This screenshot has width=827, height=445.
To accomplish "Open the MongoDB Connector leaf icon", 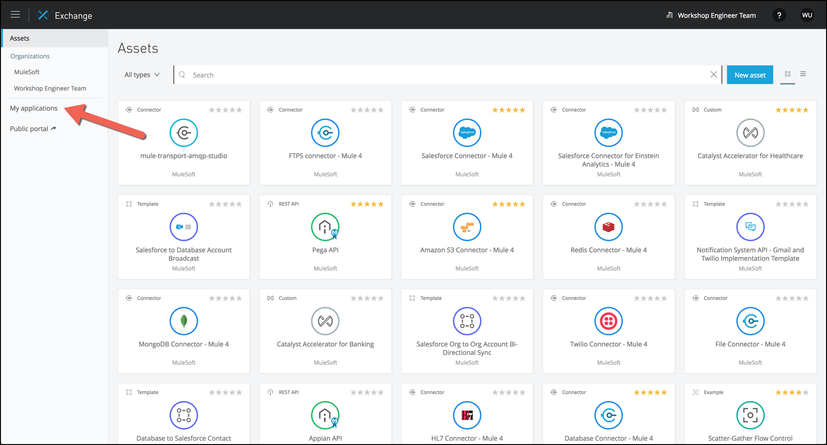I will tap(184, 321).
